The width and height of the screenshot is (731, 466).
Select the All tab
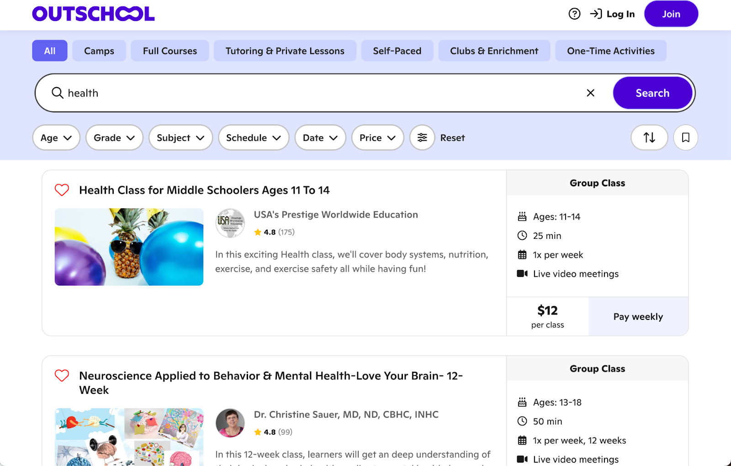tap(50, 51)
